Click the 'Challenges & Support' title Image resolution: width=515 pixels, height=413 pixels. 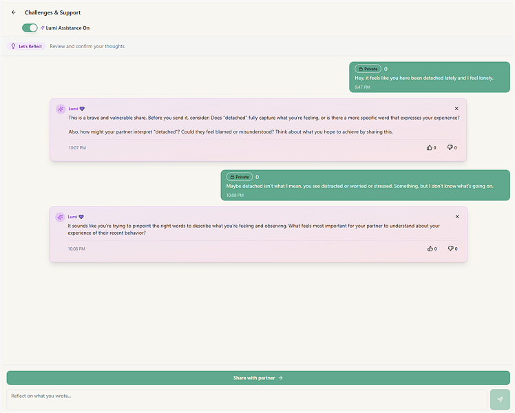coord(52,12)
